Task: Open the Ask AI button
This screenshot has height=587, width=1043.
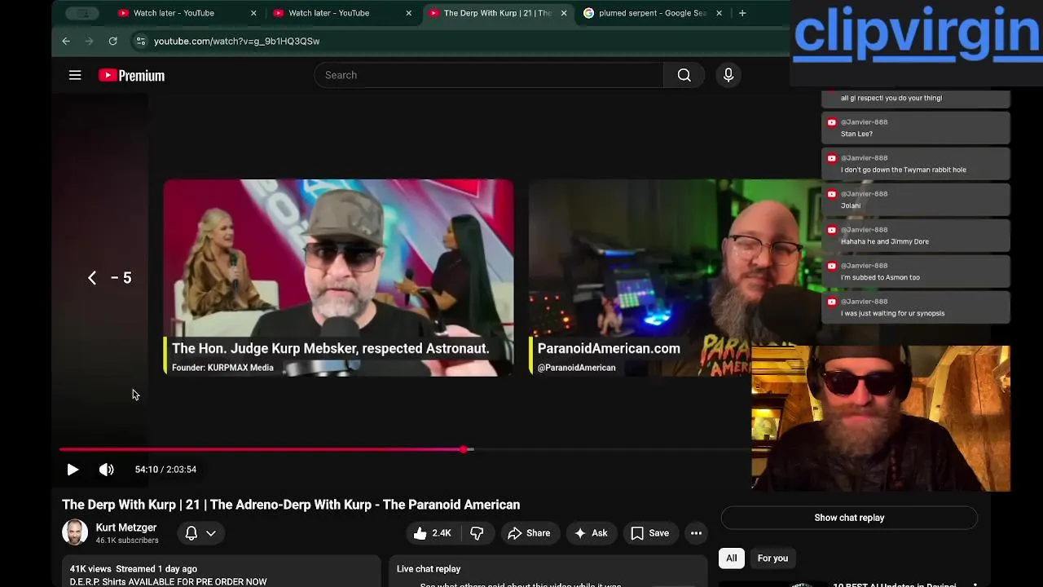Action: point(591,533)
